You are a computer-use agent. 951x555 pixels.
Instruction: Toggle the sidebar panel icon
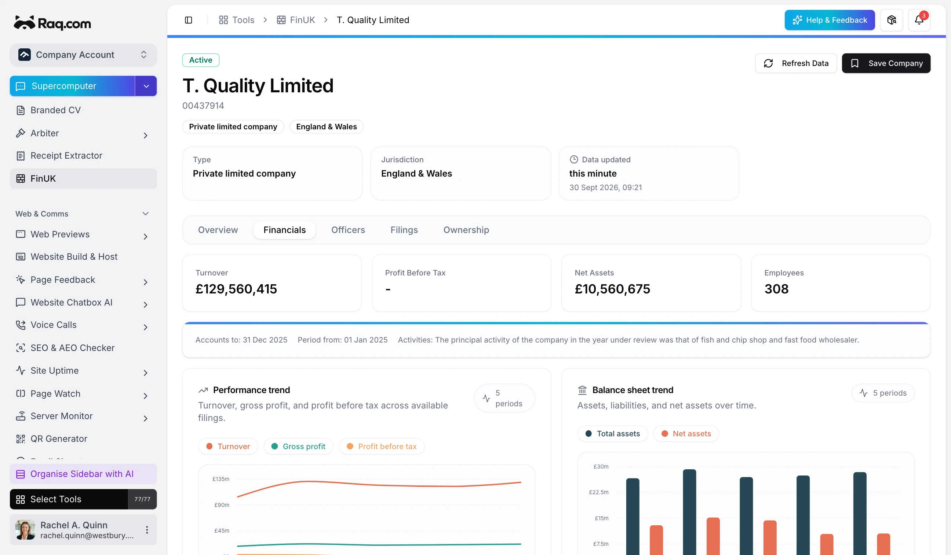(x=188, y=20)
